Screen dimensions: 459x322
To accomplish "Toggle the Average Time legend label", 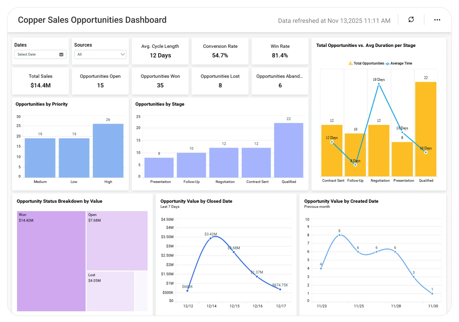I will (x=401, y=63).
